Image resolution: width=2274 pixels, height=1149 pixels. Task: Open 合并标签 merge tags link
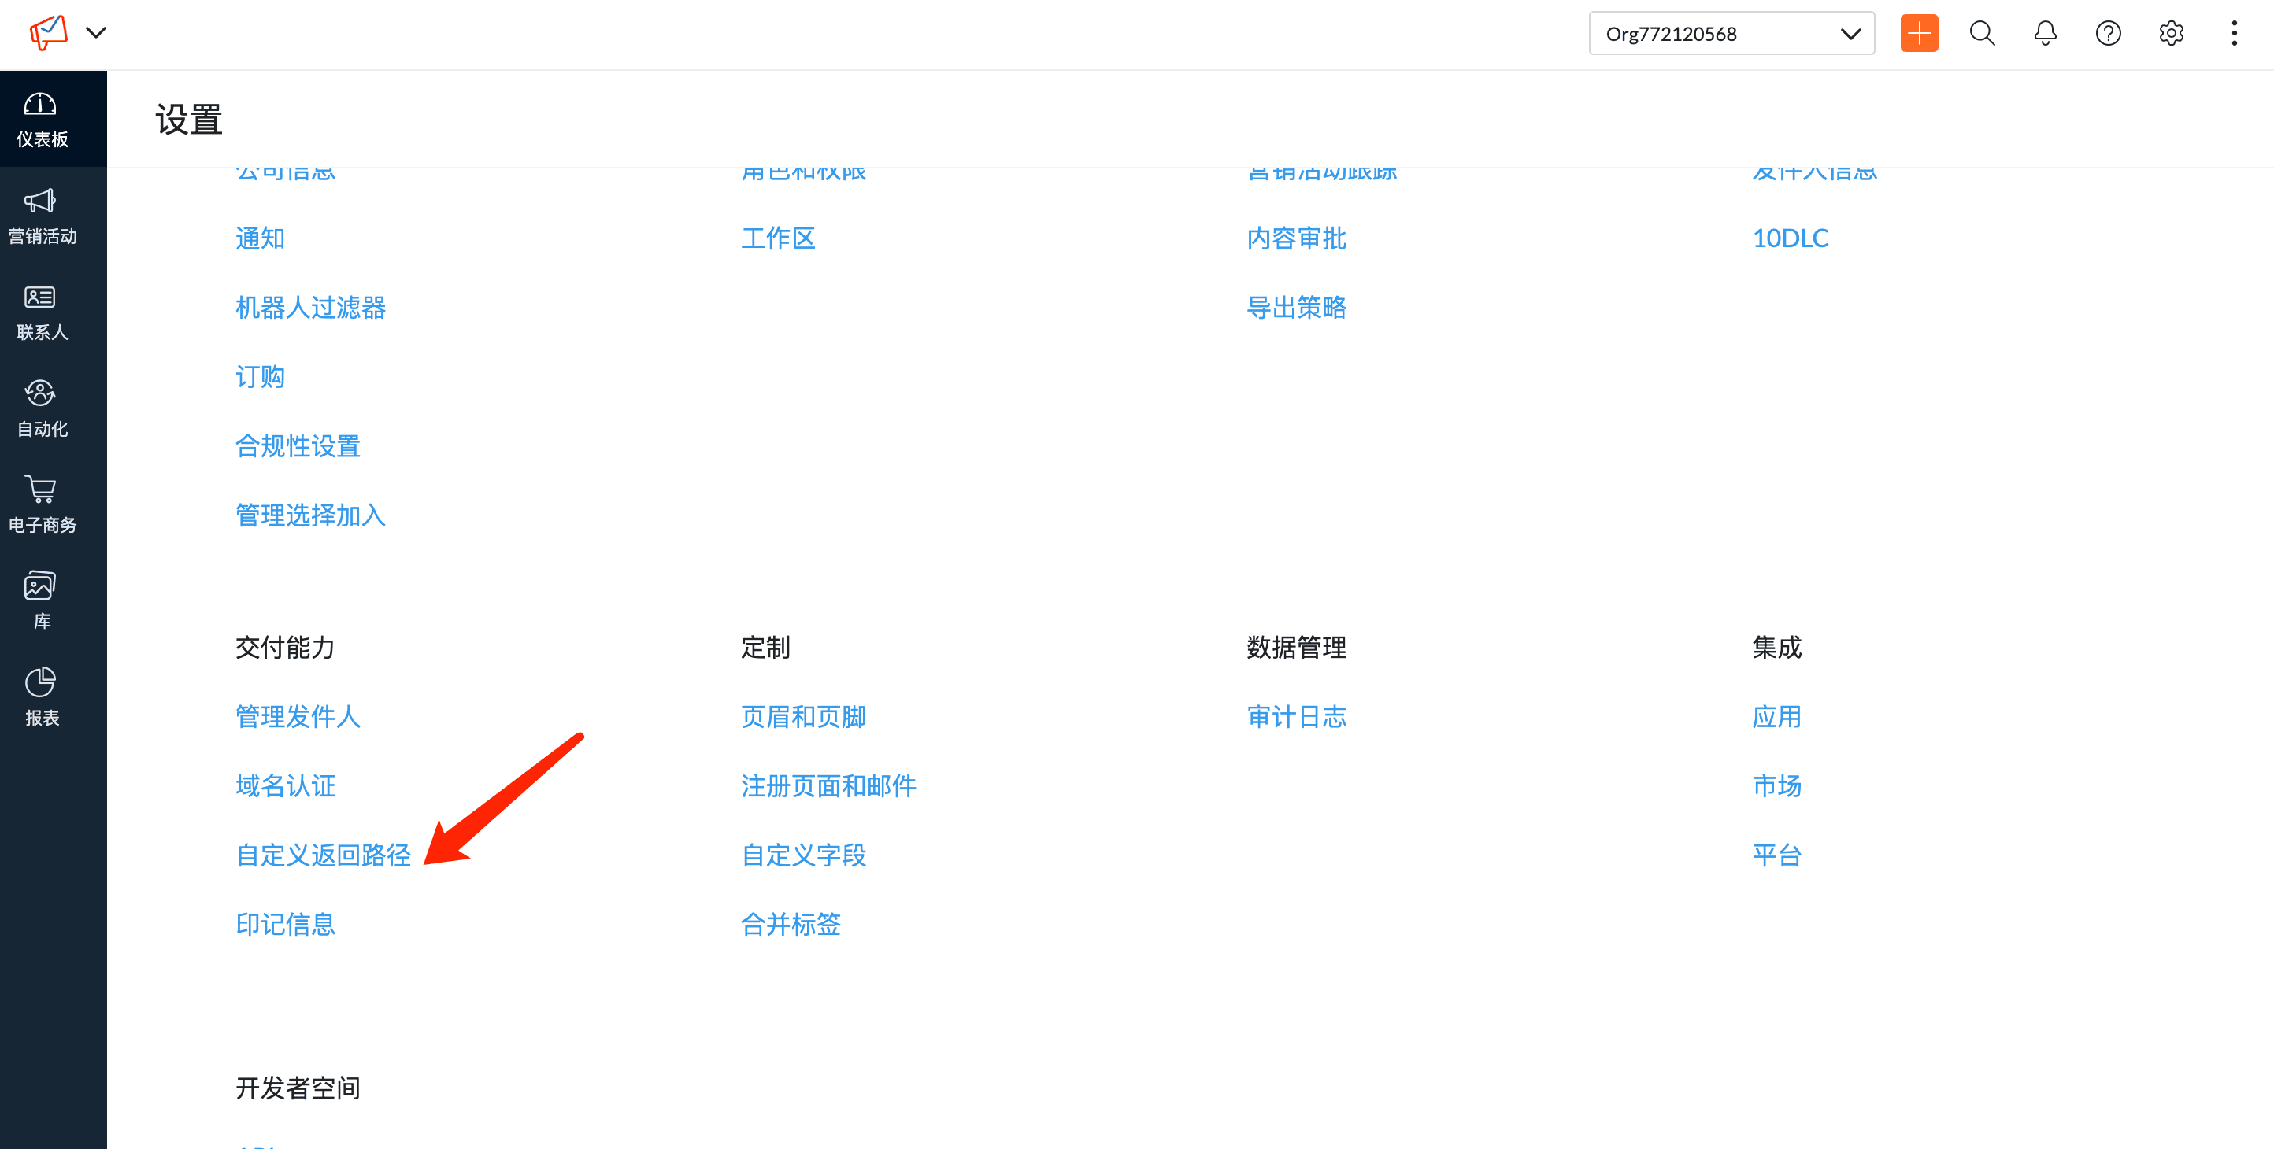(790, 923)
